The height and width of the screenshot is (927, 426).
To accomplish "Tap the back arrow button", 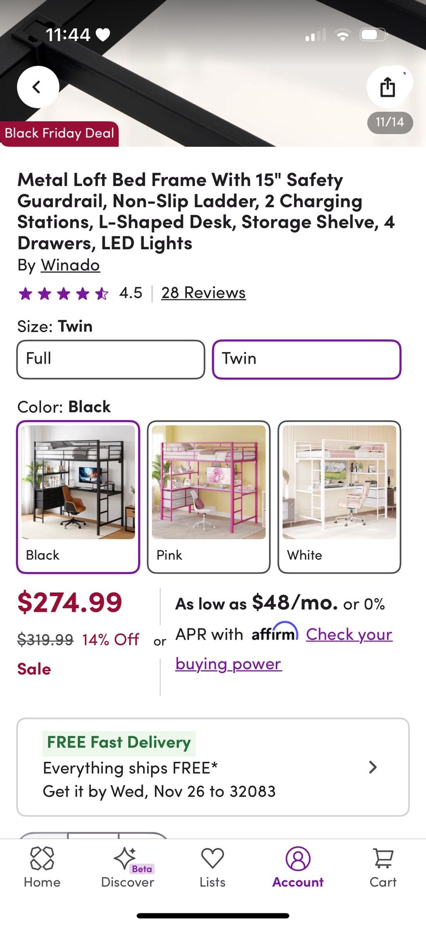I will (38, 87).
